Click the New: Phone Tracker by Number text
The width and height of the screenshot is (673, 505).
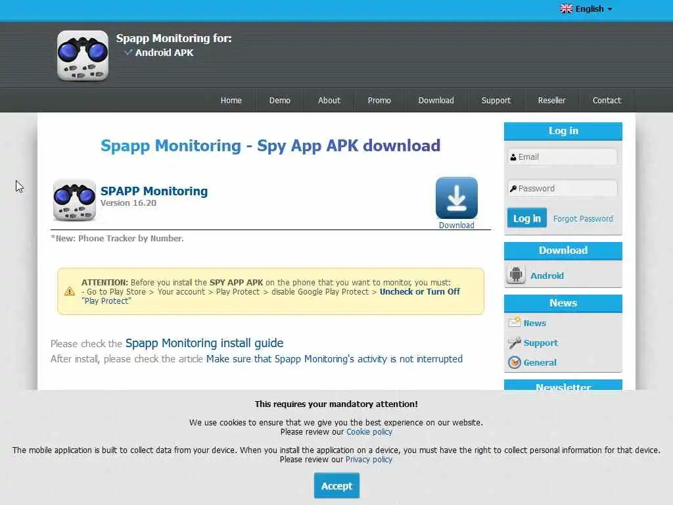(x=117, y=238)
